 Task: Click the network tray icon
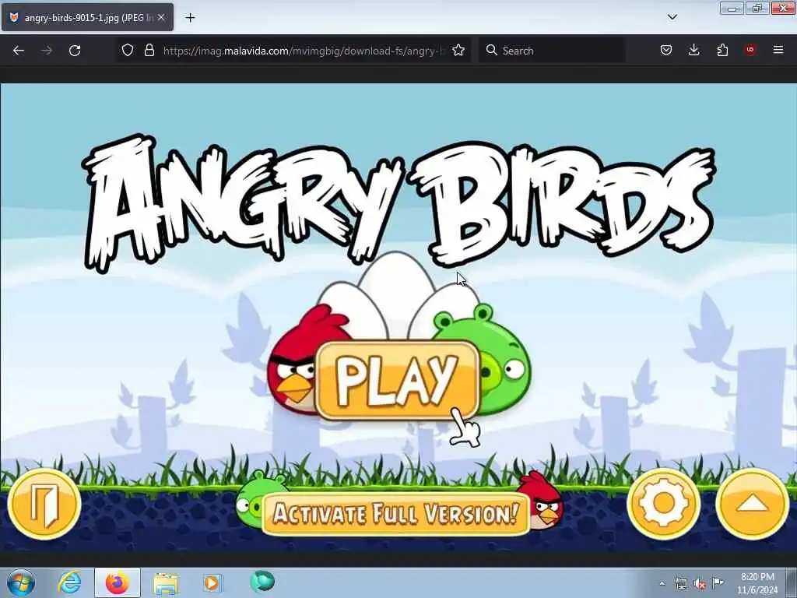(x=680, y=584)
